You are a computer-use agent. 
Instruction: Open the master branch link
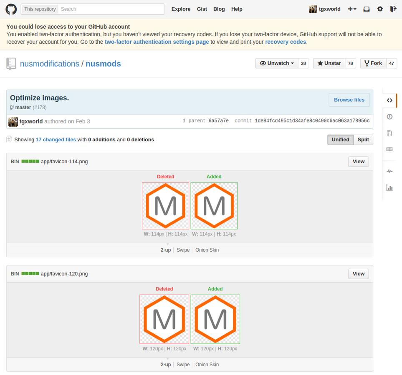pyautogui.click(x=23, y=107)
